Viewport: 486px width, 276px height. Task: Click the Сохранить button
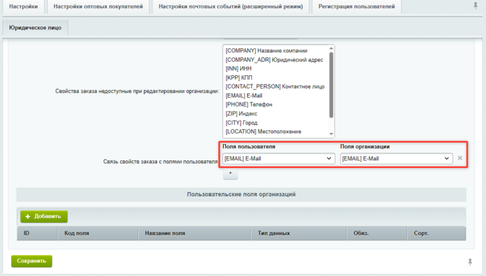(x=31, y=261)
